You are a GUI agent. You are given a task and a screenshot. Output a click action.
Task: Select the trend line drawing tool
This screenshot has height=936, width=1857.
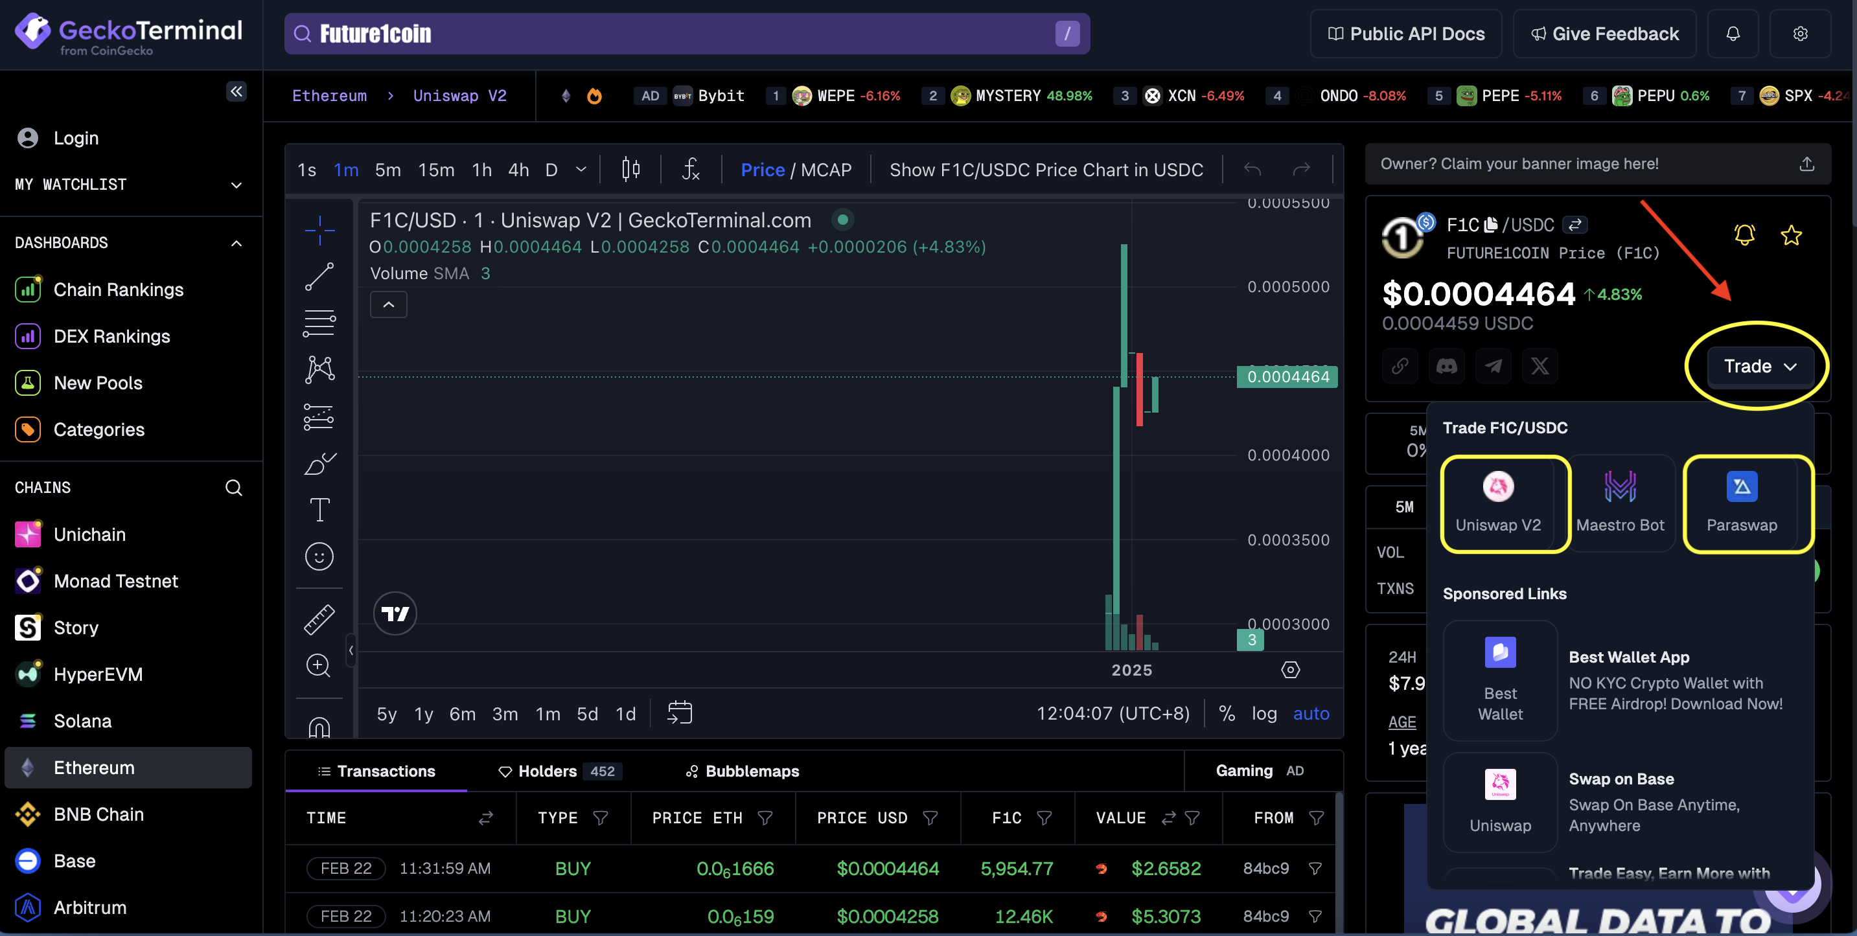coord(319,277)
